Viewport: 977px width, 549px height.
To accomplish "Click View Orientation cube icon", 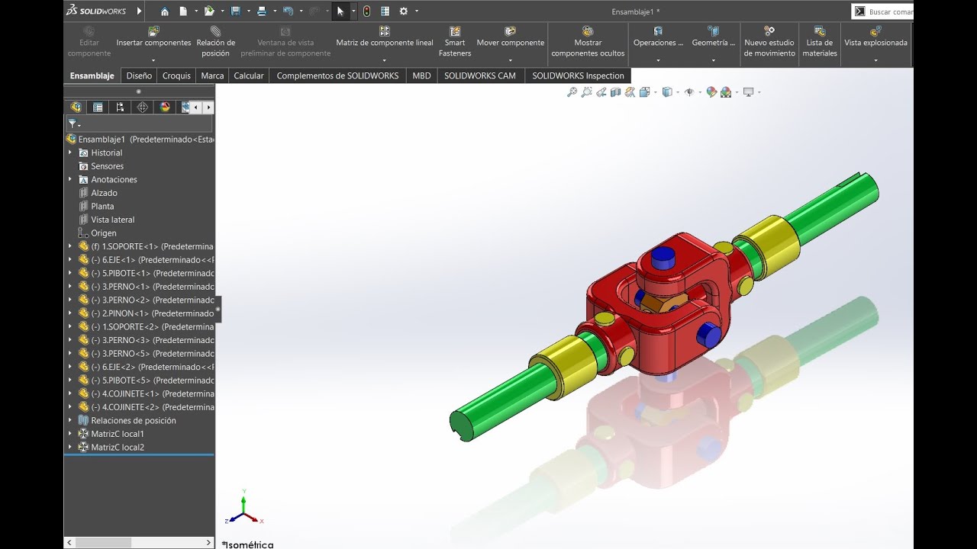I will (644, 92).
